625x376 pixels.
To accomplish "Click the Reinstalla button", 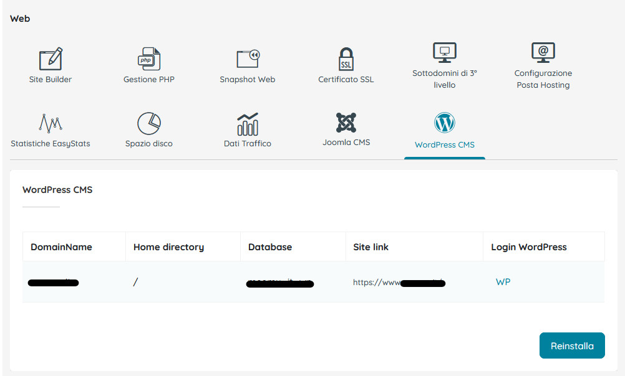I will coord(571,345).
